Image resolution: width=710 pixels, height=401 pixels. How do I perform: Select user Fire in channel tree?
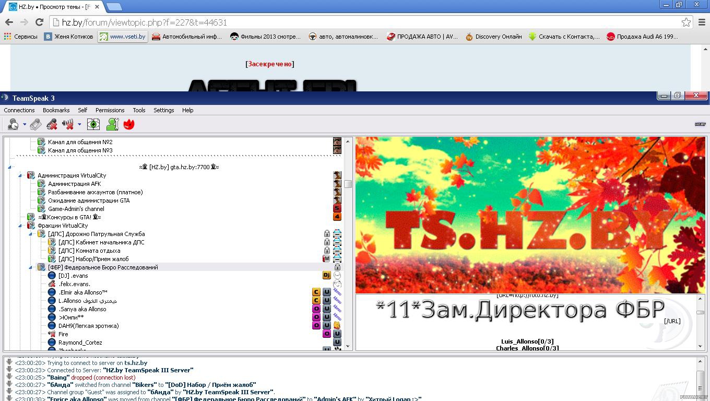(x=63, y=334)
